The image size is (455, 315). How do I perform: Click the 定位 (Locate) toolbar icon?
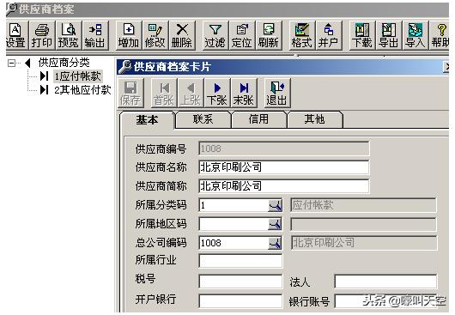(x=242, y=36)
